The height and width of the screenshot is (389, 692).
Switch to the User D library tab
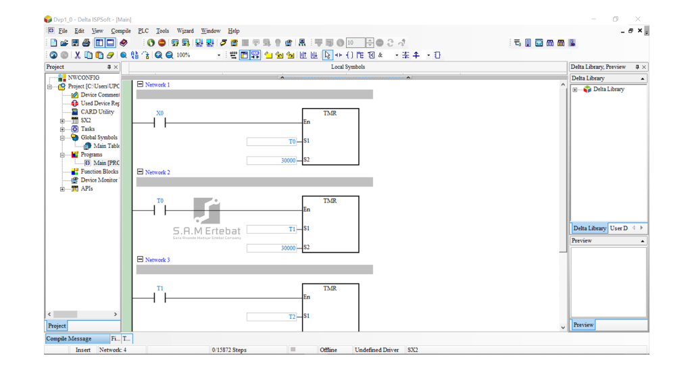tap(619, 228)
